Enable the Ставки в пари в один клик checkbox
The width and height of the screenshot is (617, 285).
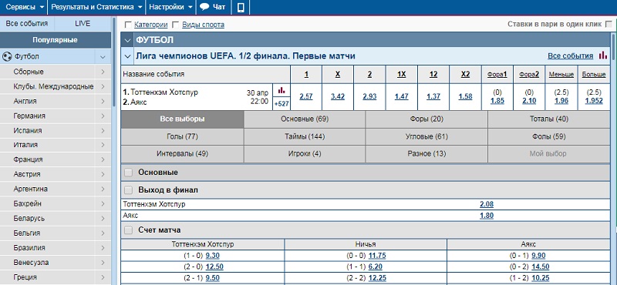pos(609,25)
